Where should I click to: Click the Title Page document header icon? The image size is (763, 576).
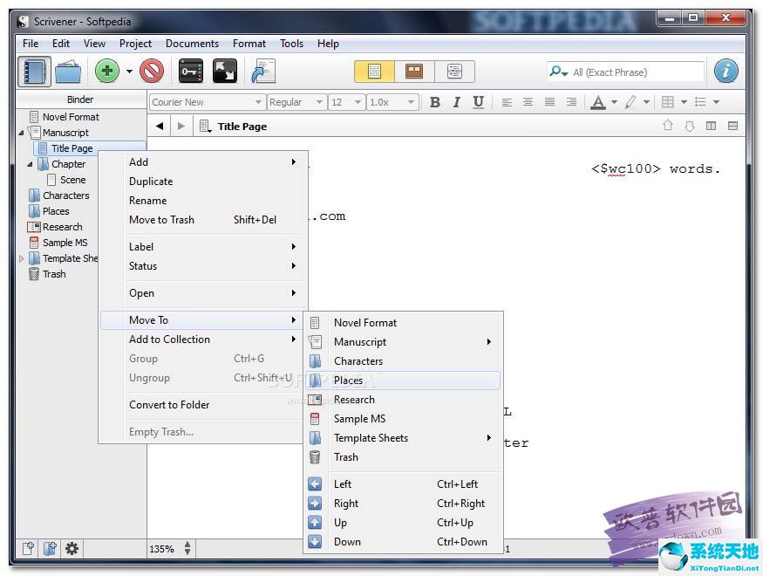point(205,127)
